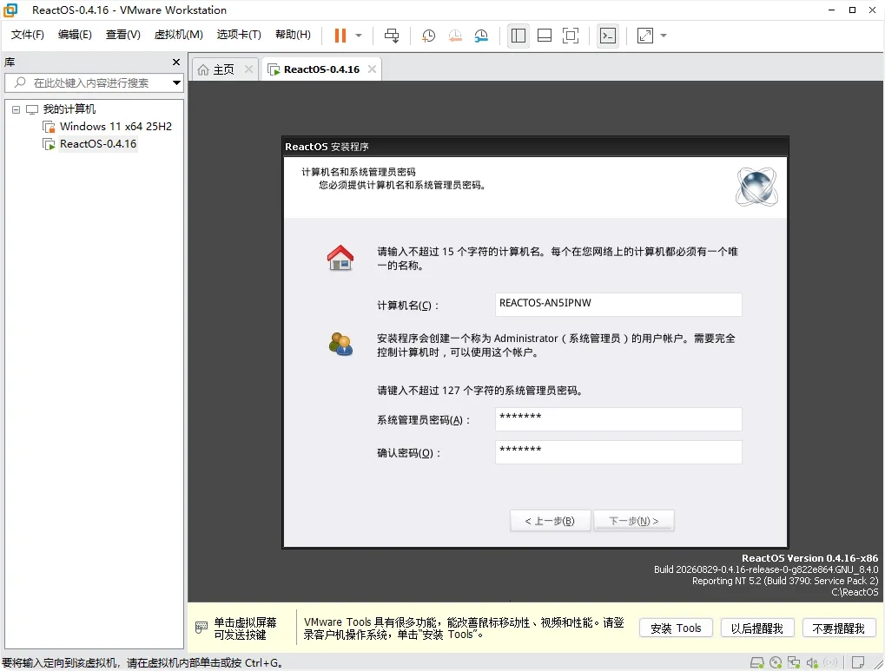The image size is (885, 671).
Task: Open the power options dropdown arrow
Action: pos(359,36)
